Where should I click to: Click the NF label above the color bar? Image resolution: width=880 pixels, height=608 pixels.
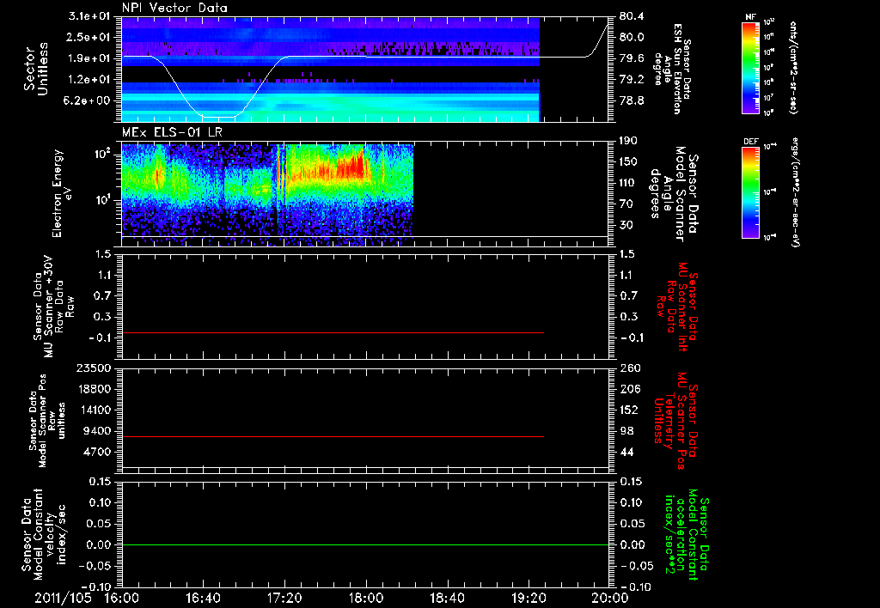(750, 17)
